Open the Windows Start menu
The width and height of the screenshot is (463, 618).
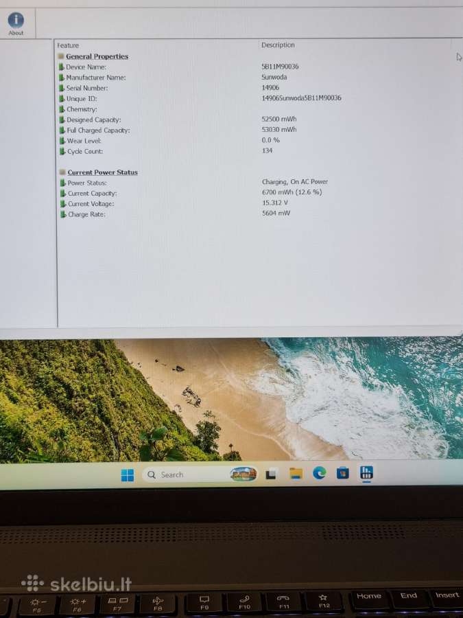[128, 475]
